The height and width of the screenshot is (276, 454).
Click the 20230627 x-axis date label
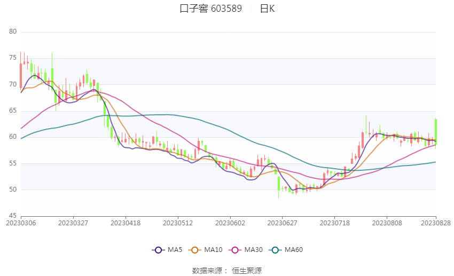[283, 223]
